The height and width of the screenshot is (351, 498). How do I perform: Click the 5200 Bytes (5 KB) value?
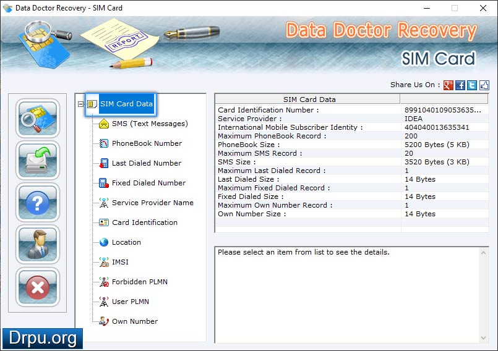point(437,145)
